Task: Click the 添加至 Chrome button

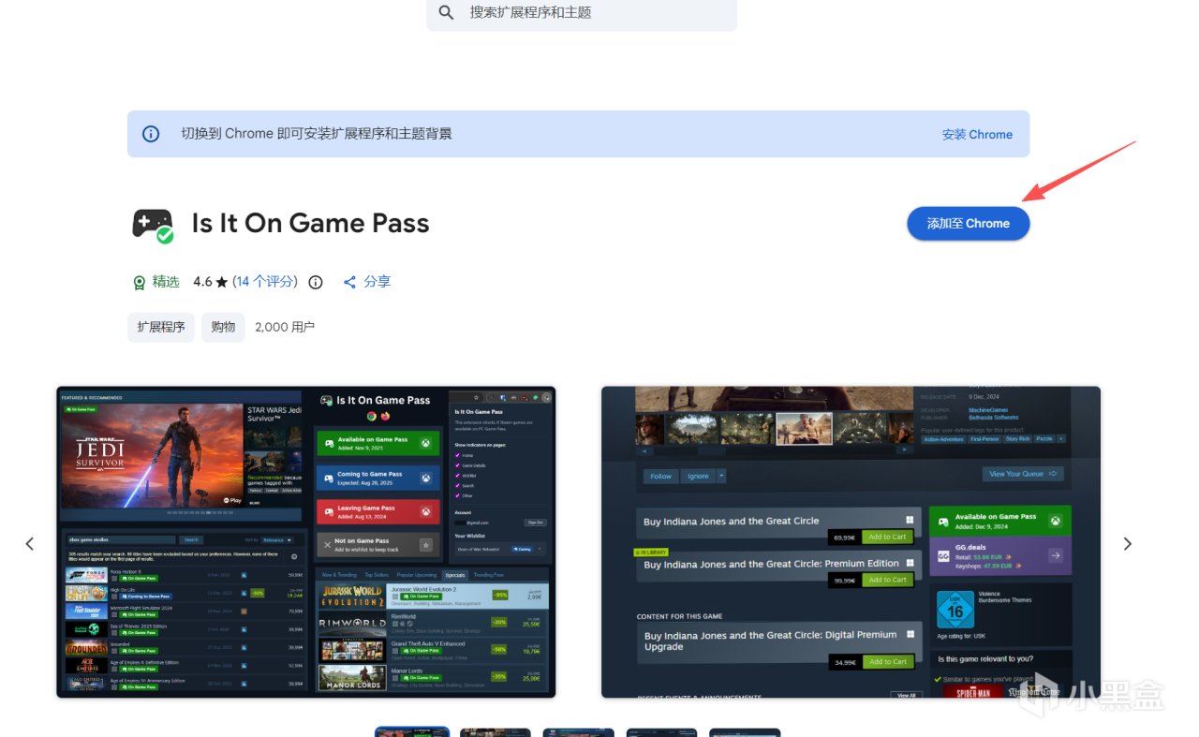Action: (x=969, y=224)
